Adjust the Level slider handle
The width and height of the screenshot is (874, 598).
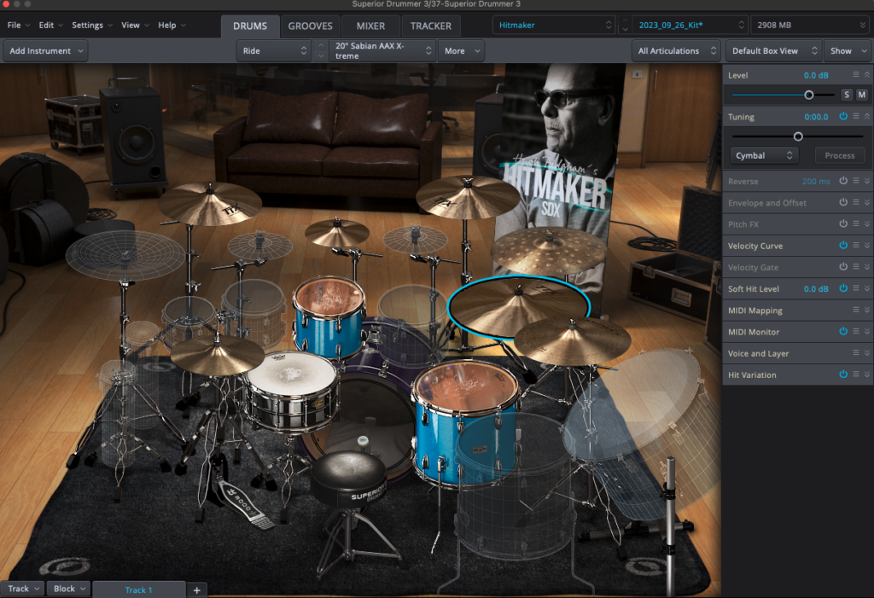click(808, 95)
